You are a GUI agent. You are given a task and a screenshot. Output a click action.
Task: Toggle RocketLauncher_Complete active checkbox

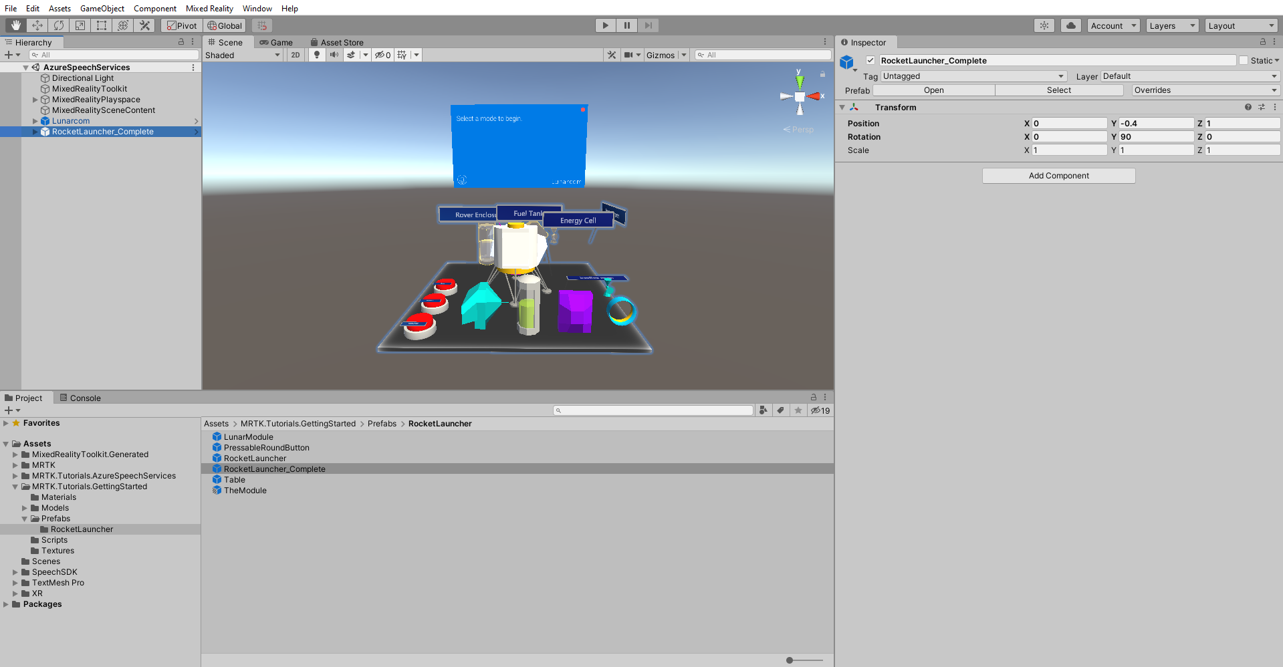pyautogui.click(x=870, y=60)
